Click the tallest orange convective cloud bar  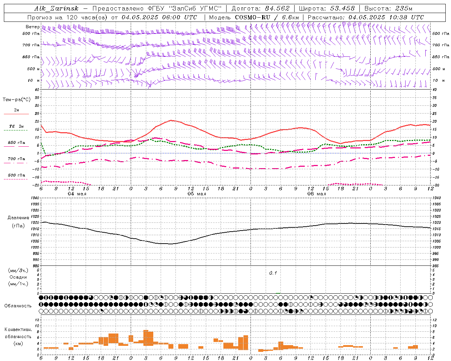(146, 338)
